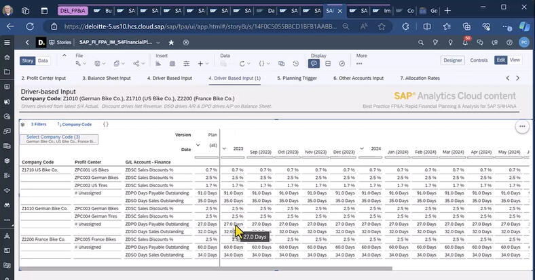535x280 pixels.
Task: Switch to Story mode
Action: (28, 60)
